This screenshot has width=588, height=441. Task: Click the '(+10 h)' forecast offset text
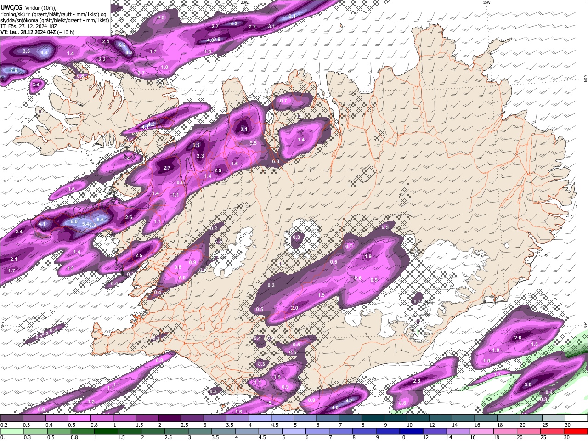66,32
